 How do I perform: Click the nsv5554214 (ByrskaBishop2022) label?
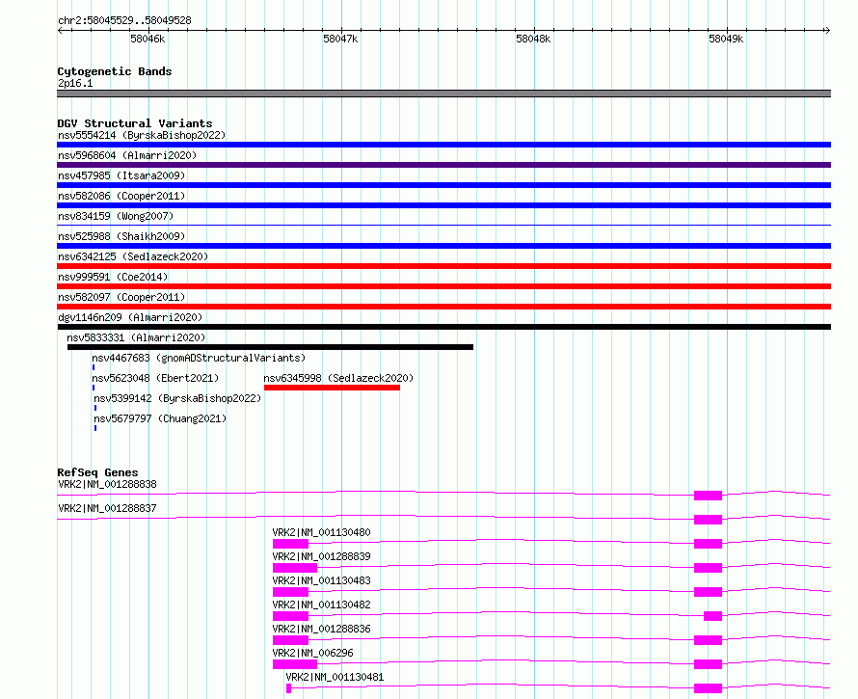pyautogui.click(x=142, y=135)
